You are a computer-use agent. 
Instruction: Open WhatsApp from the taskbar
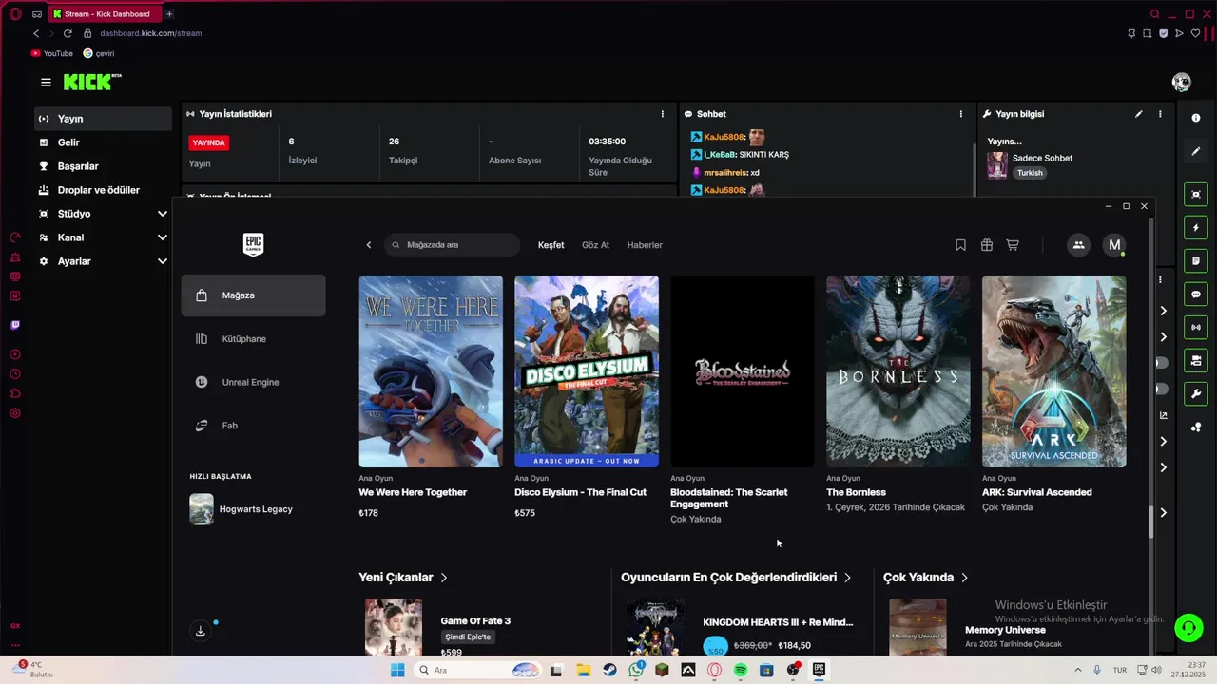coord(636,670)
